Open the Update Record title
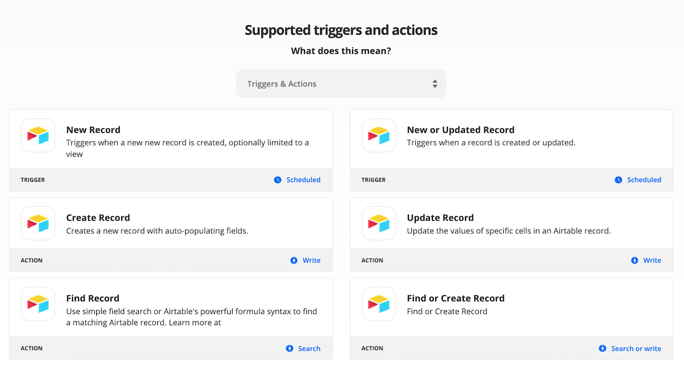Viewport: 684px width, 376px height. coord(440,218)
